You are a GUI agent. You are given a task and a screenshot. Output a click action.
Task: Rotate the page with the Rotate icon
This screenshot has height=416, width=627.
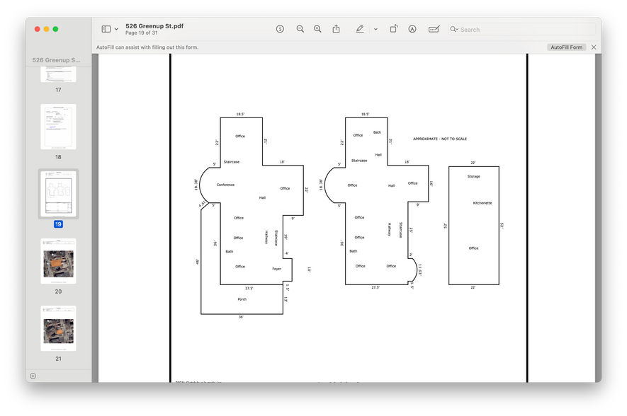(x=394, y=29)
